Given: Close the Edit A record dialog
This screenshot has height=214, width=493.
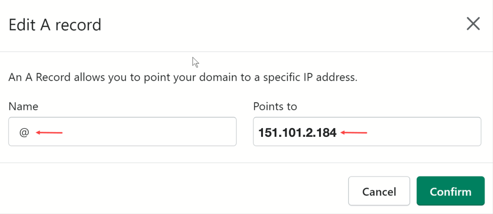Looking at the screenshot, I should (473, 24).
